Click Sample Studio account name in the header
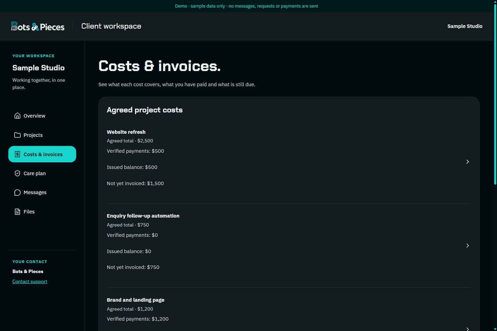 pos(465,26)
